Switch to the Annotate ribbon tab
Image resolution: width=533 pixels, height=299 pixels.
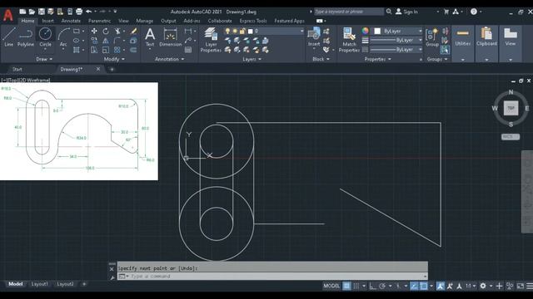[x=71, y=21]
